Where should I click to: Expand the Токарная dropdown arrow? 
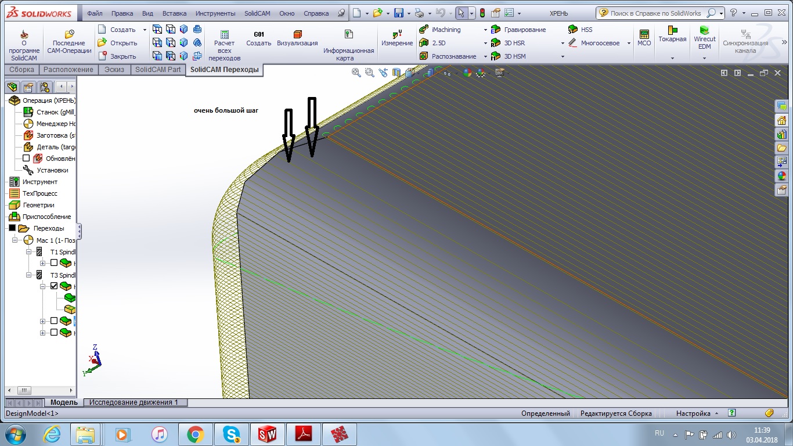click(x=672, y=57)
